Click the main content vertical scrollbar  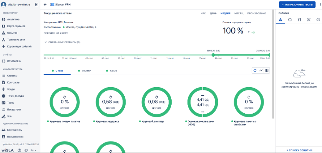pos(273,64)
